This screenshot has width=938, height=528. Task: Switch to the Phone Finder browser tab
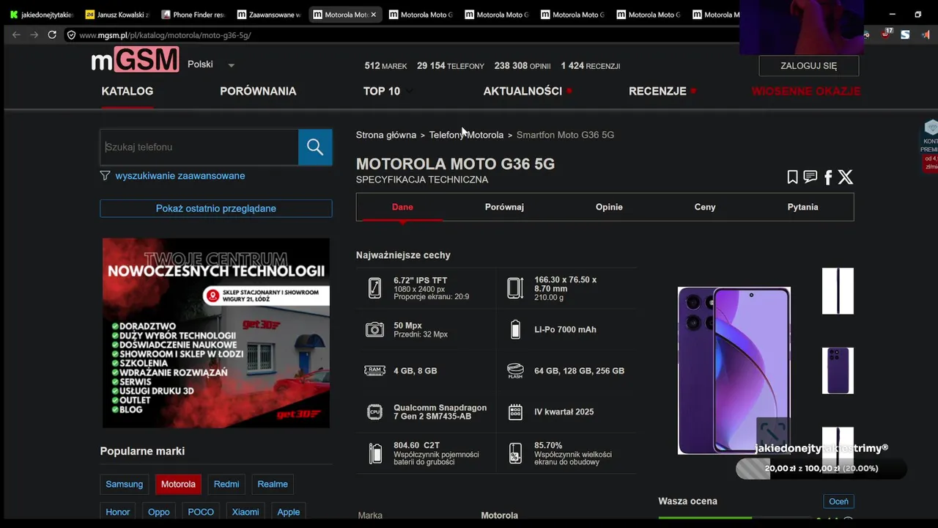(193, 15)
